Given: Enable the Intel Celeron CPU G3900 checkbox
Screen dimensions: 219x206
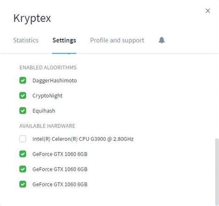Looking at the screenshot, I should coord(23,139).
